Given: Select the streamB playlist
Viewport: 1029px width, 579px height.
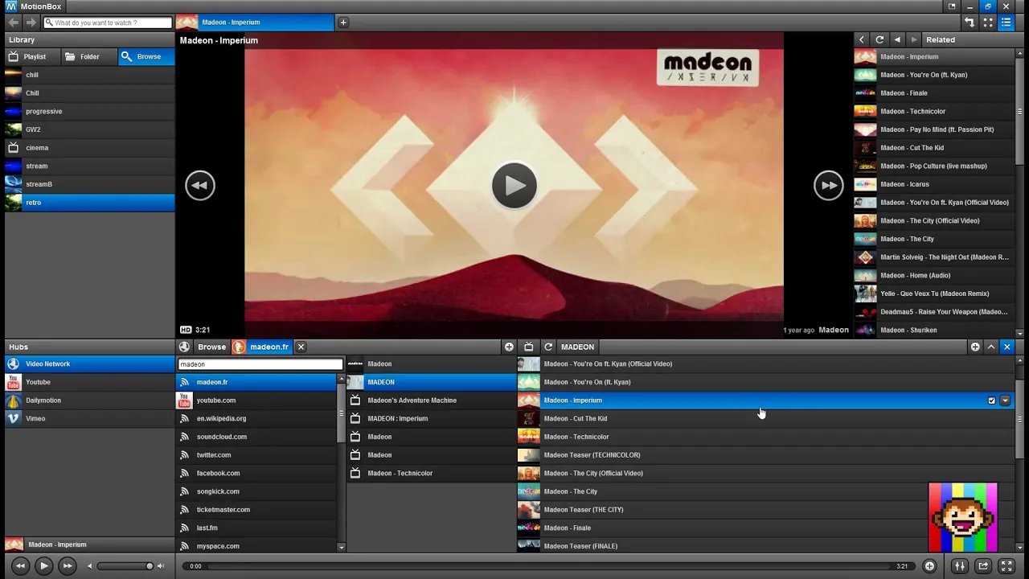Looking at the screenshot, I should click(89, 184).
